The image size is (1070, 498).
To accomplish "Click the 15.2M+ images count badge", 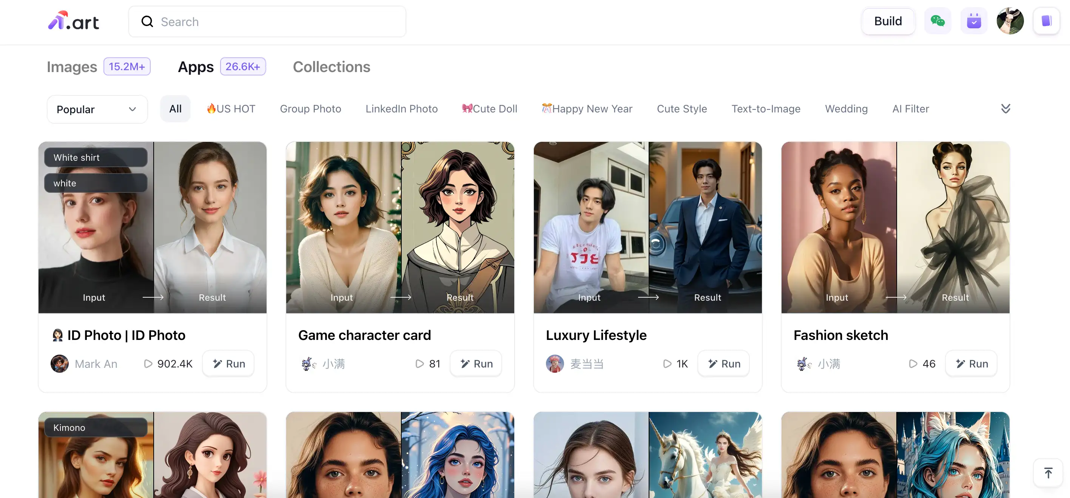I will click(x=127, y=66).
